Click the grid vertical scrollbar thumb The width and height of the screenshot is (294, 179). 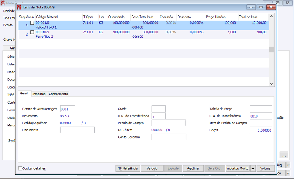(x=272, y=49)
